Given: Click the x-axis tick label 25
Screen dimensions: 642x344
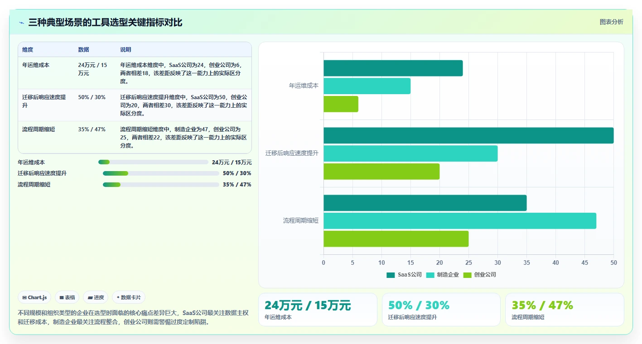Looking at the screenshot, I should pos(468,263).
